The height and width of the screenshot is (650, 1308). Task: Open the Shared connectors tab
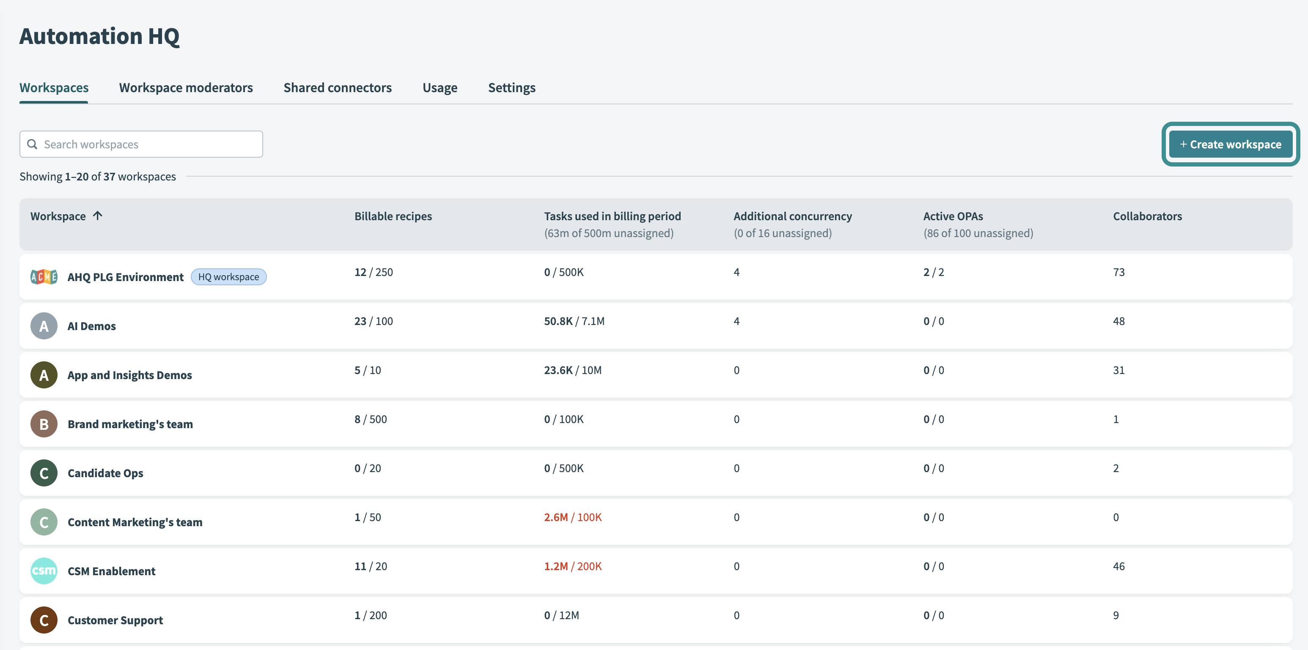(337, 88)
